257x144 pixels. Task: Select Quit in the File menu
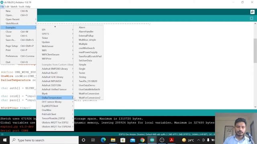point(18,62)
